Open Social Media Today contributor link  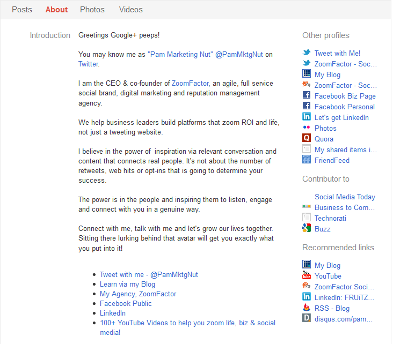tap(345, 197)
